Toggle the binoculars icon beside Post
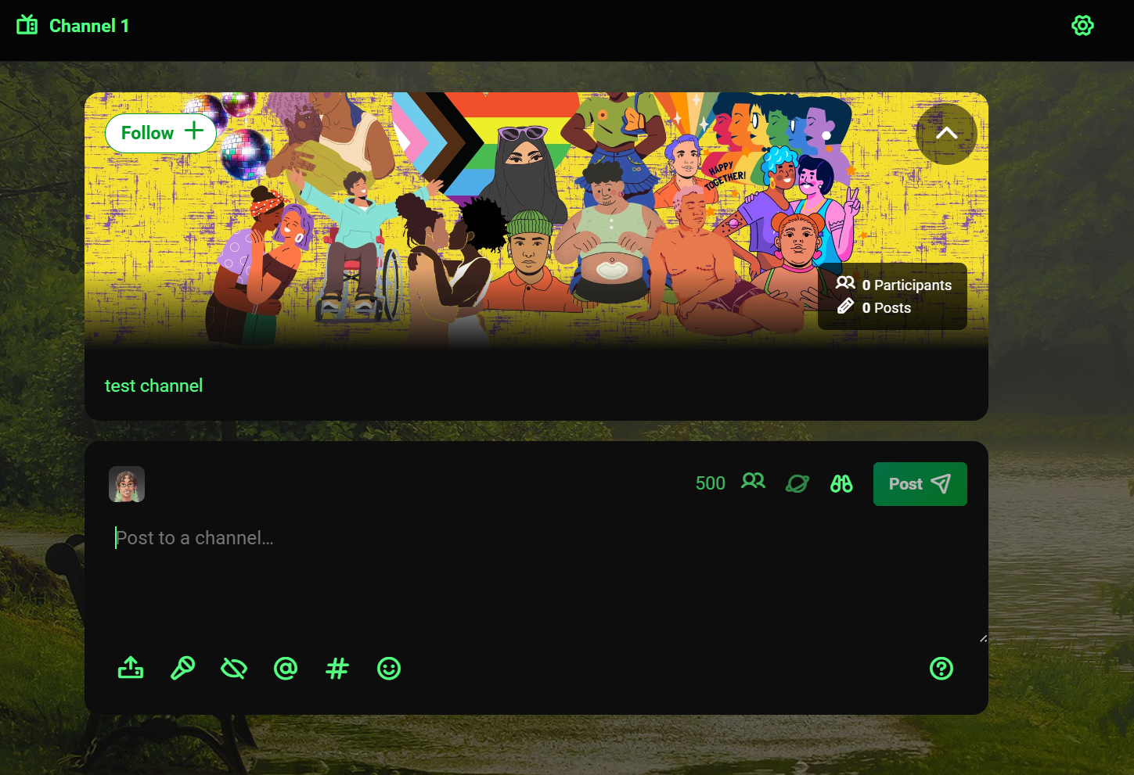Image resolution: width=1134 pixels, height=775 pixels. click(x=841, y=484)
